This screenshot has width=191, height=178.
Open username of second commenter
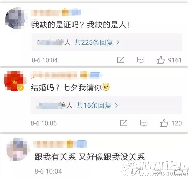tap(66, 74)
